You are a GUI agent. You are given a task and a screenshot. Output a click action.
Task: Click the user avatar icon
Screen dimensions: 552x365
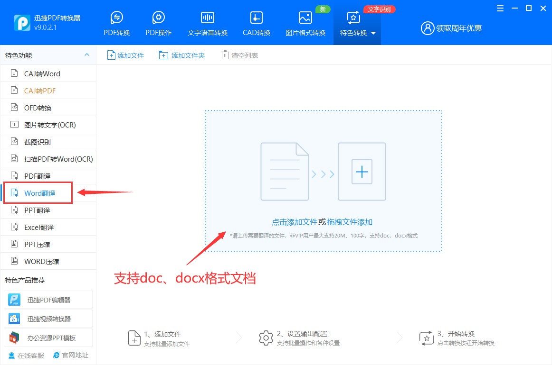coord(428,28)
